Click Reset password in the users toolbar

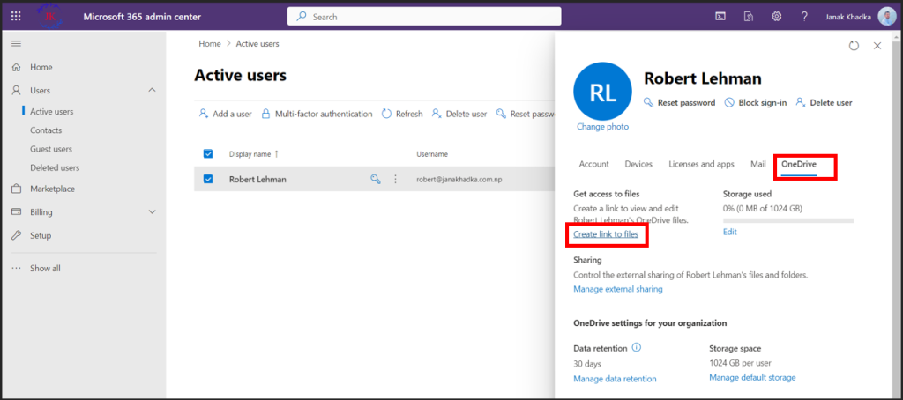click(x=526, y=114)
